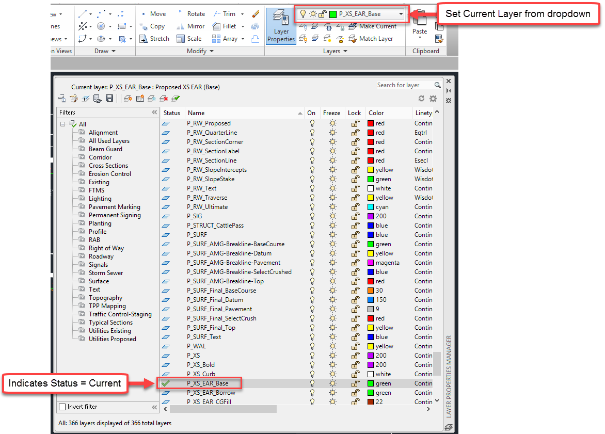Open layer manager settings gear
This screenshot has height=434, width=605.
(x=433, y=99)
